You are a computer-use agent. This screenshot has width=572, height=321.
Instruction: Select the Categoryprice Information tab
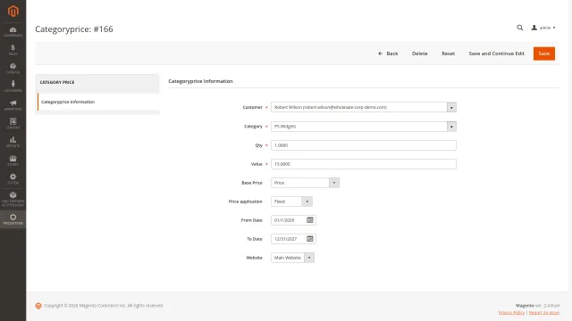tap(98, 102)
